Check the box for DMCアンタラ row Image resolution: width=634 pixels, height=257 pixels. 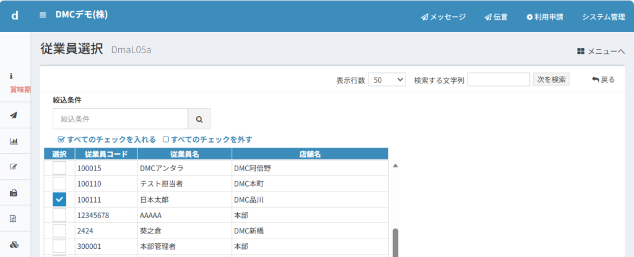pyautogui.click(x=59, y=167)
